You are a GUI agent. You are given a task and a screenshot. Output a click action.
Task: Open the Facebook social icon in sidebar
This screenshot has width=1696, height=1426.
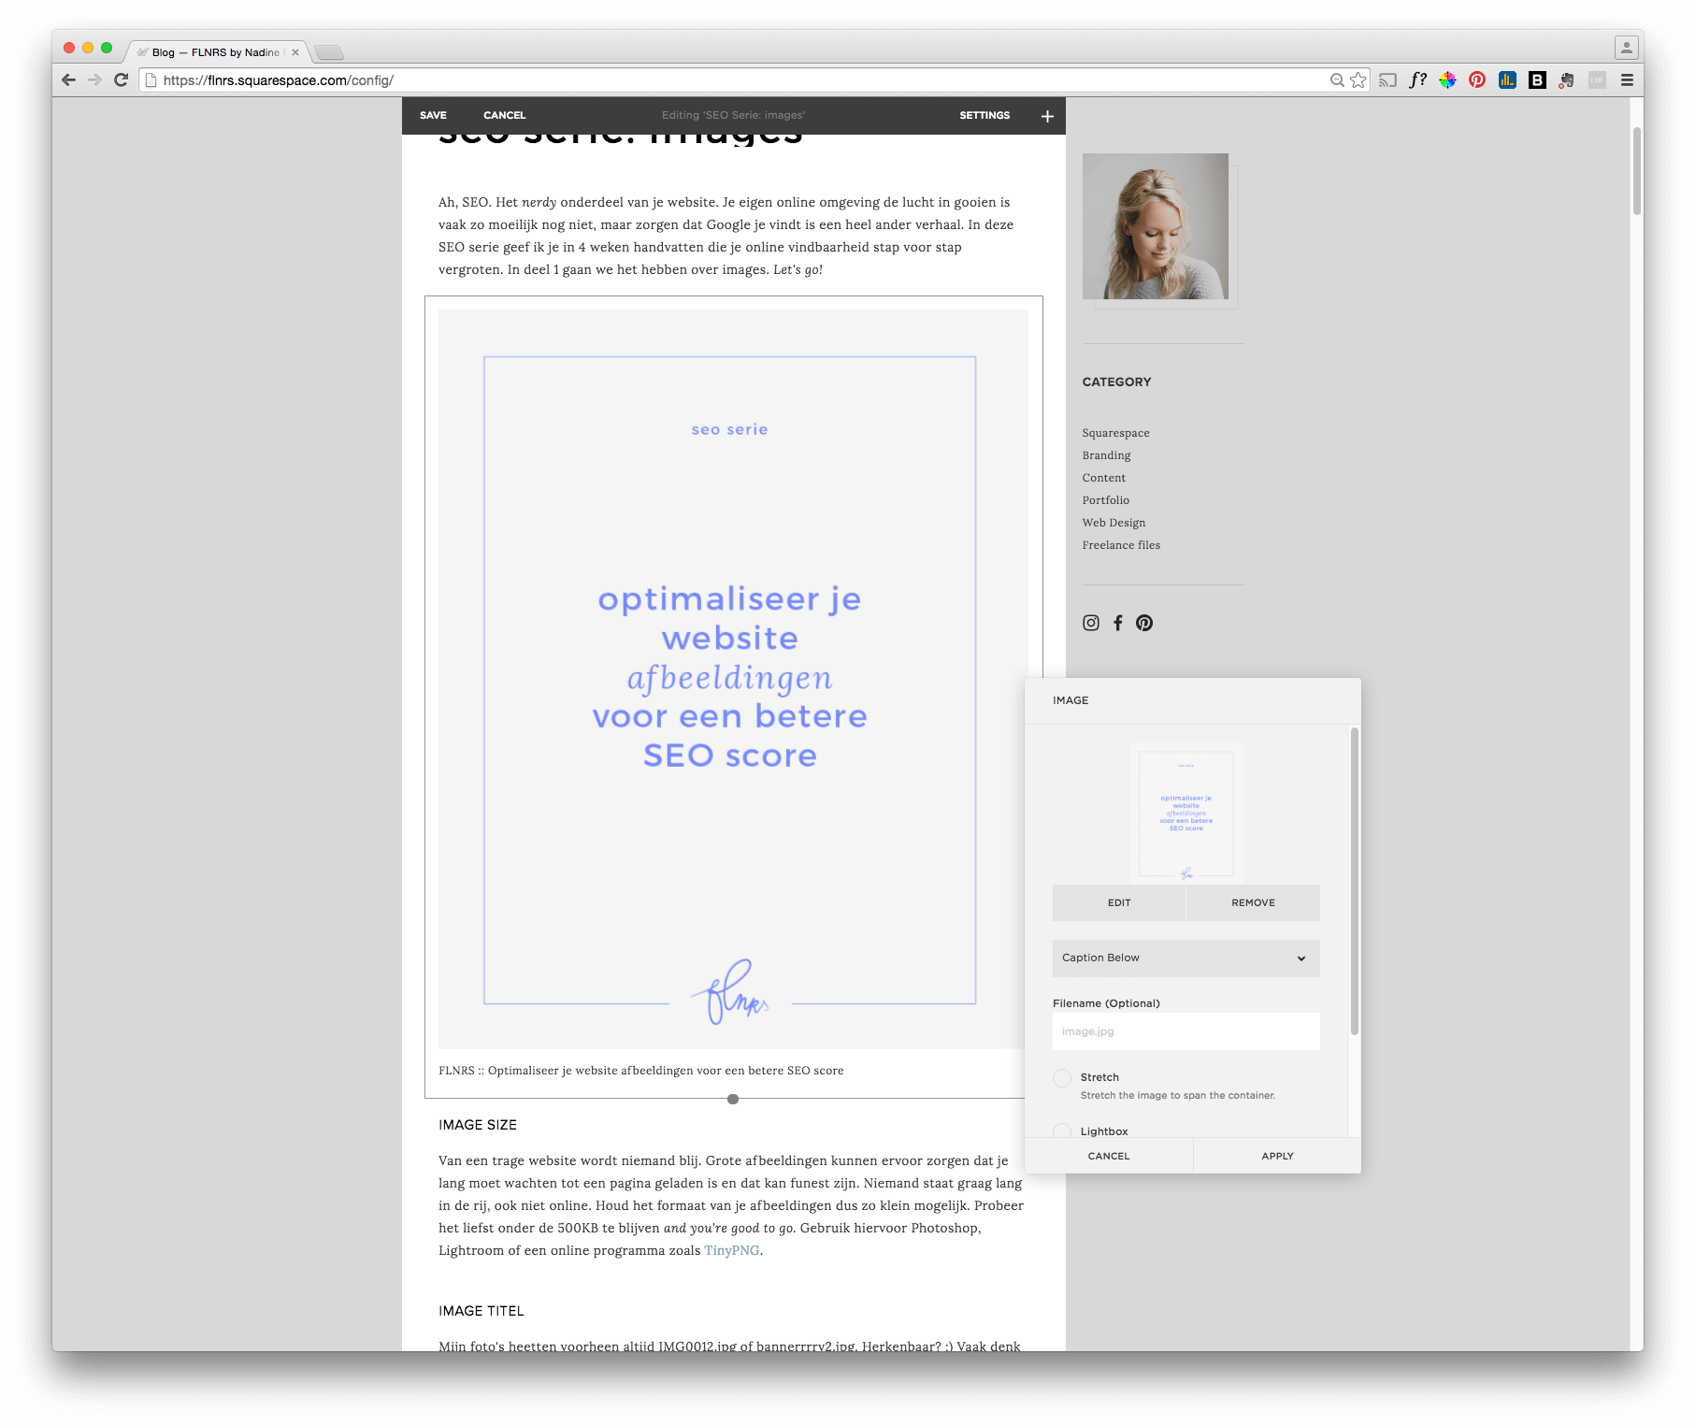point(1117,623)
